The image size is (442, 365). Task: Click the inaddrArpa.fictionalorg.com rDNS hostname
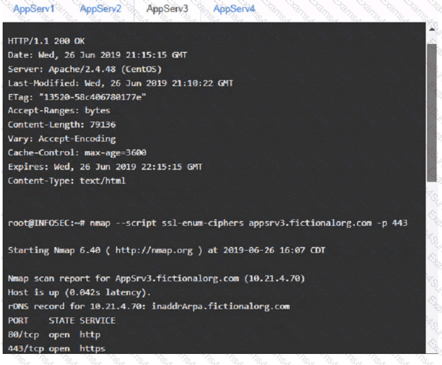coord(221,307)
